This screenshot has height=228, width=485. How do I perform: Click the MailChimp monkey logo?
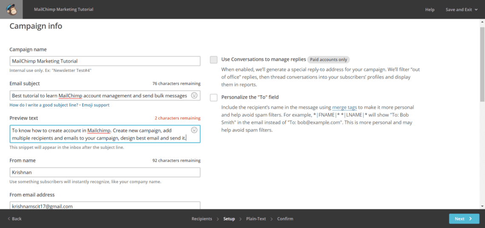tap(11, 9)
